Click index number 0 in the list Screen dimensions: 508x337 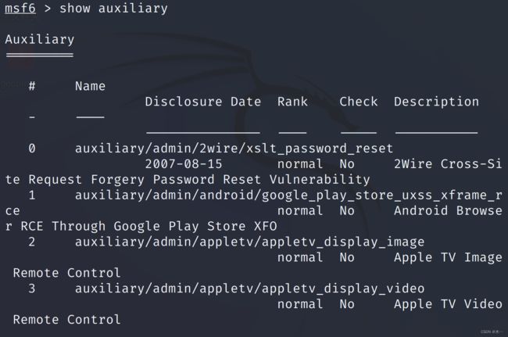click(x=32, y=149)
